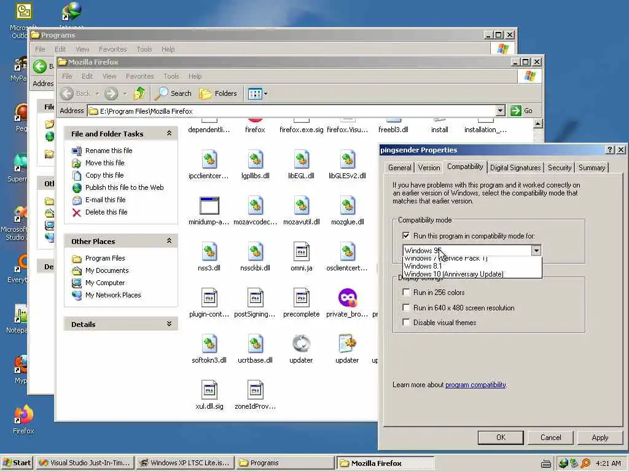Select the precomplete file icon
The height and width of the screenshot is (472, 629).
[301, 298]
